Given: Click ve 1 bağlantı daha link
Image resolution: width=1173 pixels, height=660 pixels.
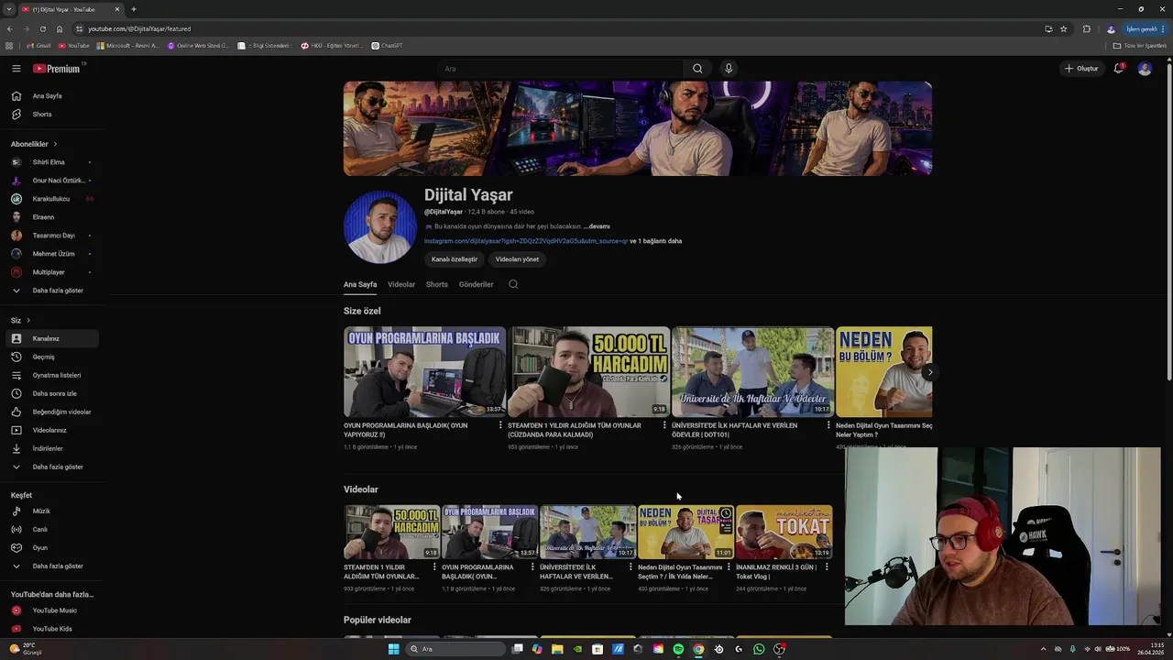Looking at the screenshot, I should coord(656,241).
